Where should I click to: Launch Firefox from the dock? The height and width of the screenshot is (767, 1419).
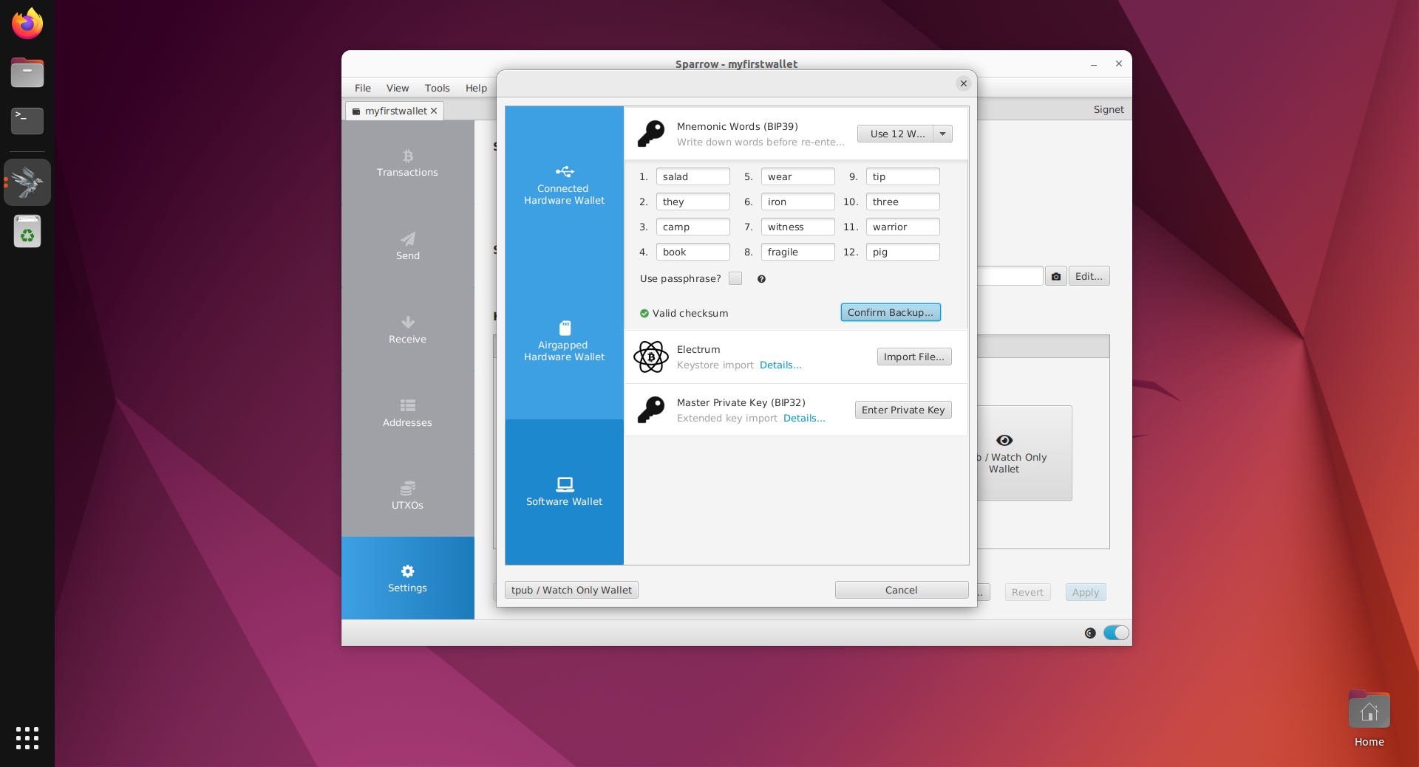click(27, 24)
